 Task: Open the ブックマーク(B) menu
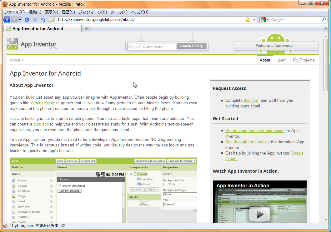93,12
